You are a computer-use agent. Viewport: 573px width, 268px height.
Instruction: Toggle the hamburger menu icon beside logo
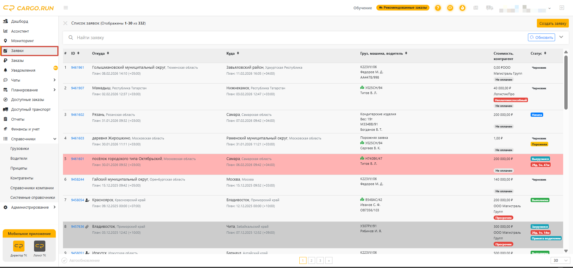click(66, 8)
